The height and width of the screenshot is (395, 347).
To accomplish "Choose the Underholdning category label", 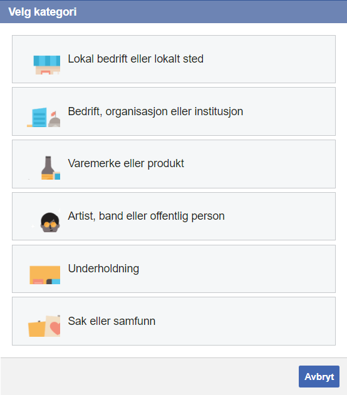I will coord(103,269).
